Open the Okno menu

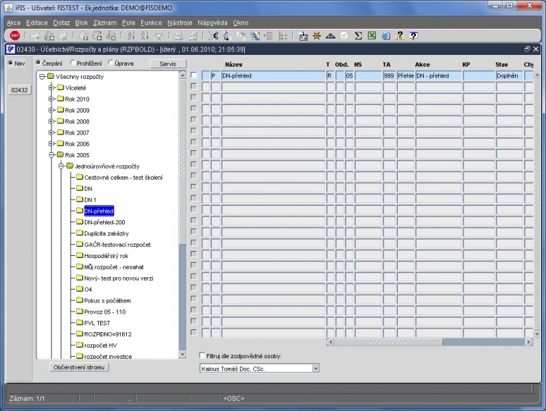click(x=241, y=23)
